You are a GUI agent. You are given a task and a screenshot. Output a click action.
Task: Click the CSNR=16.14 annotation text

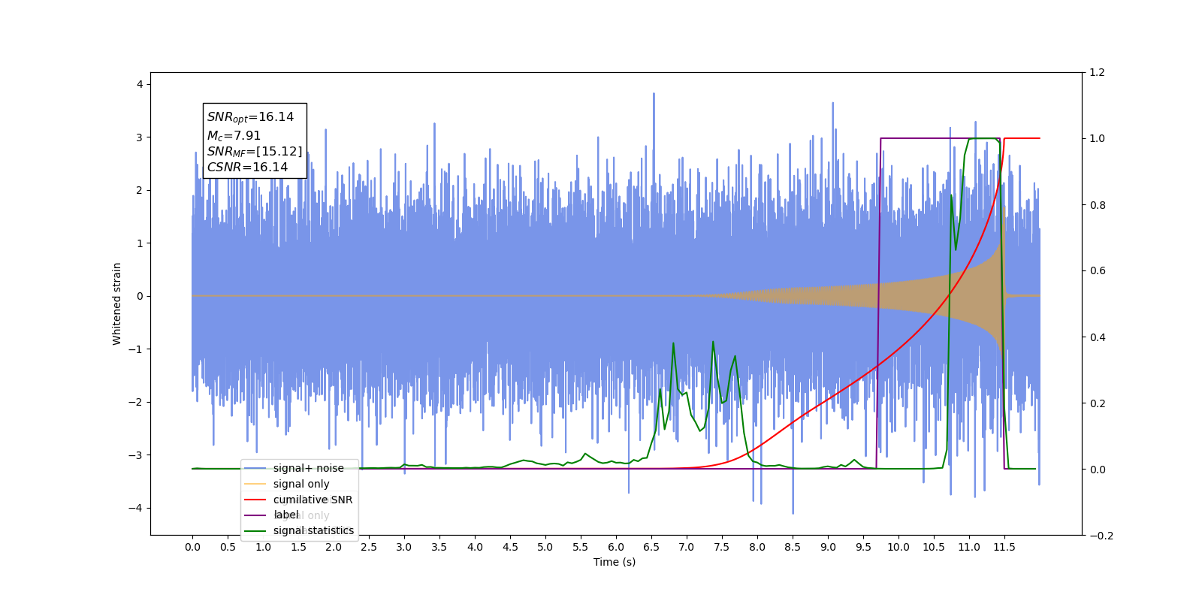tap(247, 168)
